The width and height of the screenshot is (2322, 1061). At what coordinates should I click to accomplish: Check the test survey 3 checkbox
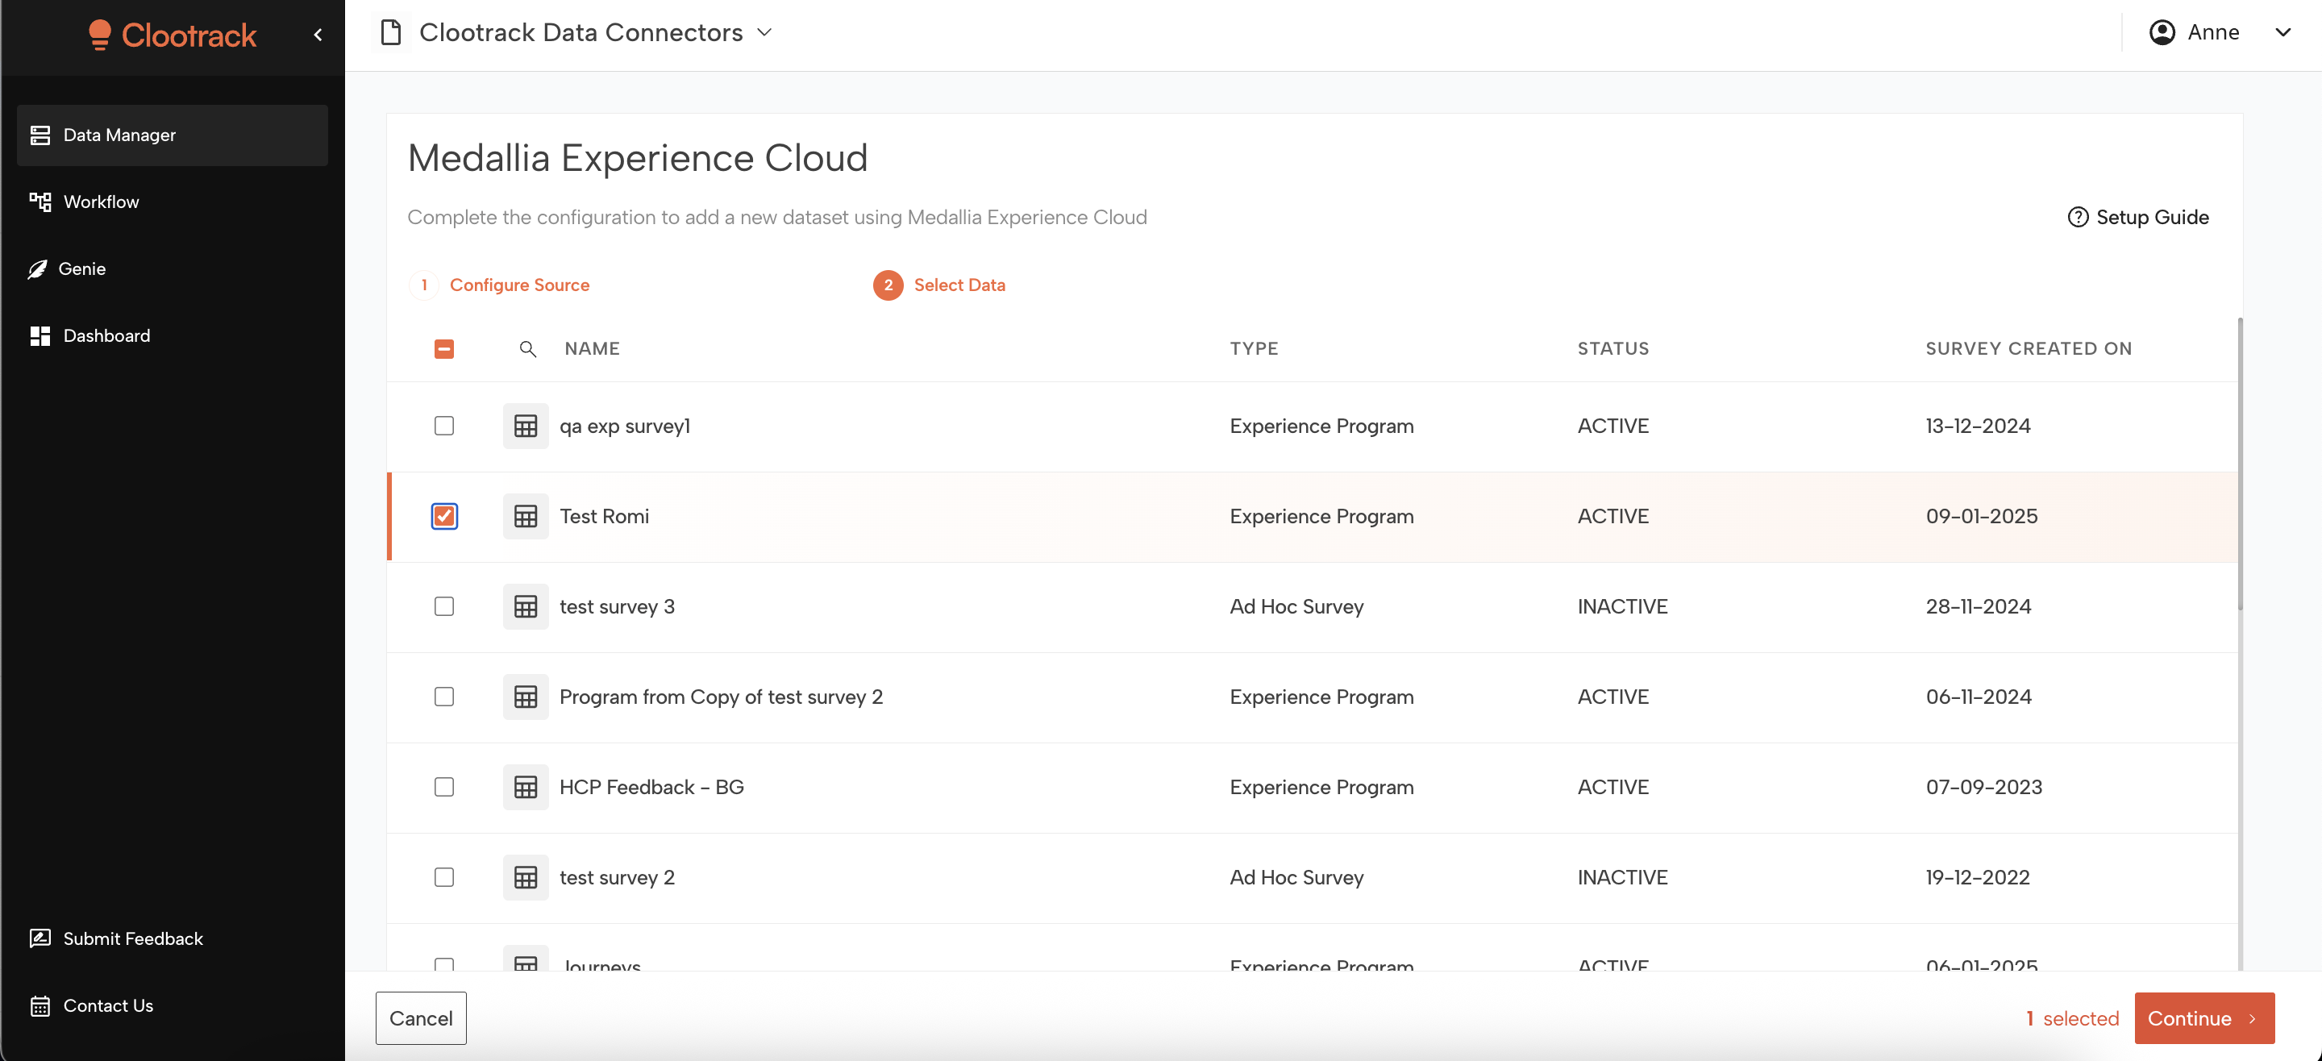coord(443,606)
